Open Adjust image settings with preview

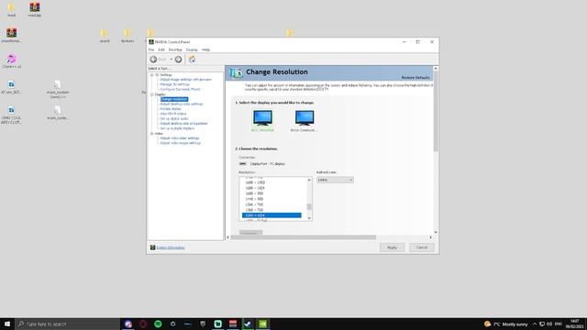[185, 80]
